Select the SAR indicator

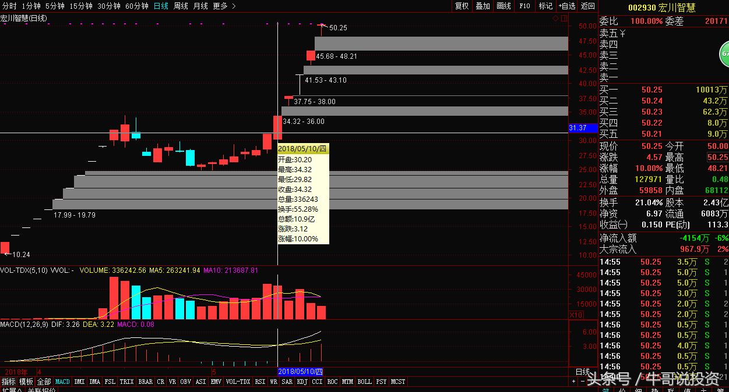coord(287,382)
